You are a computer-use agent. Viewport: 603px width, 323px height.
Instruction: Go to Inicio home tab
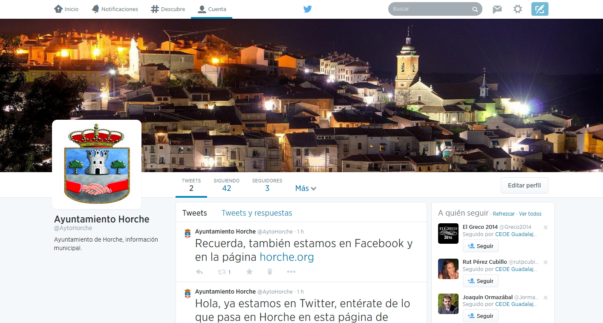pyautogui.click(x=66, y=9)
